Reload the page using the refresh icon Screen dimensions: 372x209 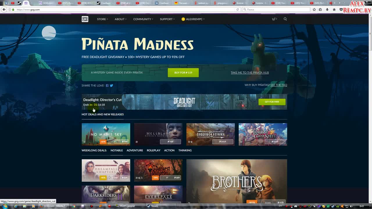point(237,10)
